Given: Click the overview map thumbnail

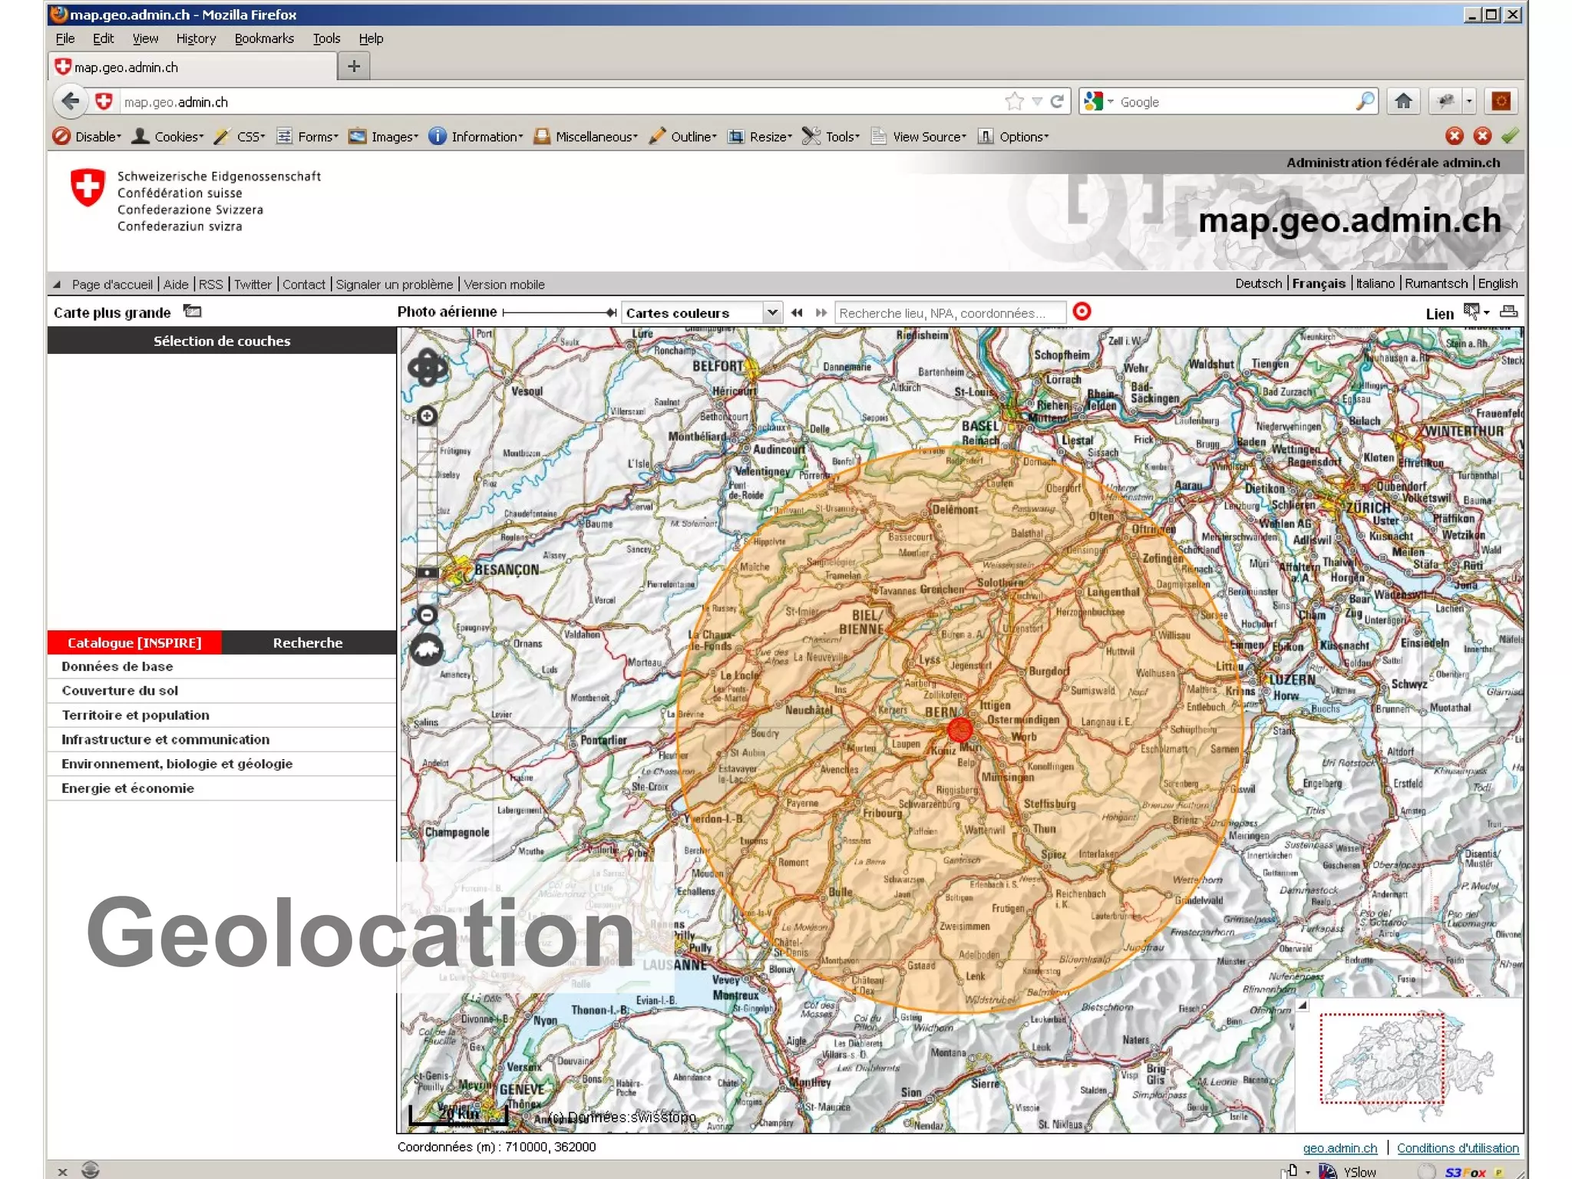Looking at the screenshot, I should point(1409,1065).
